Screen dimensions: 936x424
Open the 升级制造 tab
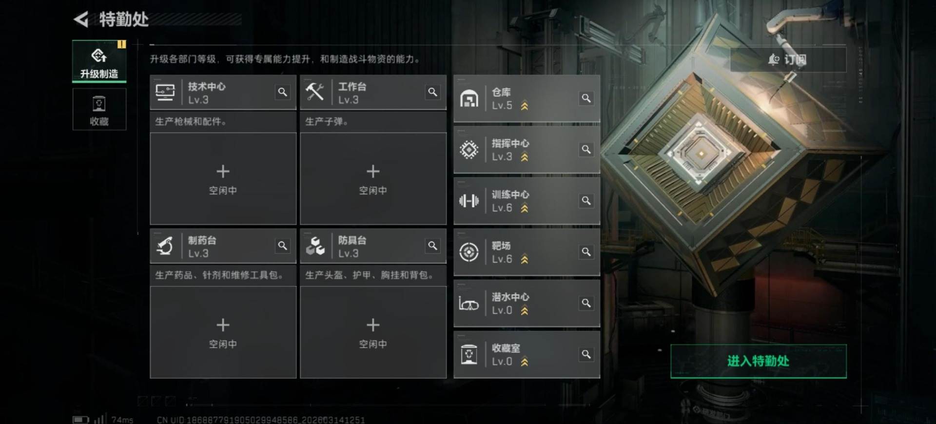pos(99,61)
